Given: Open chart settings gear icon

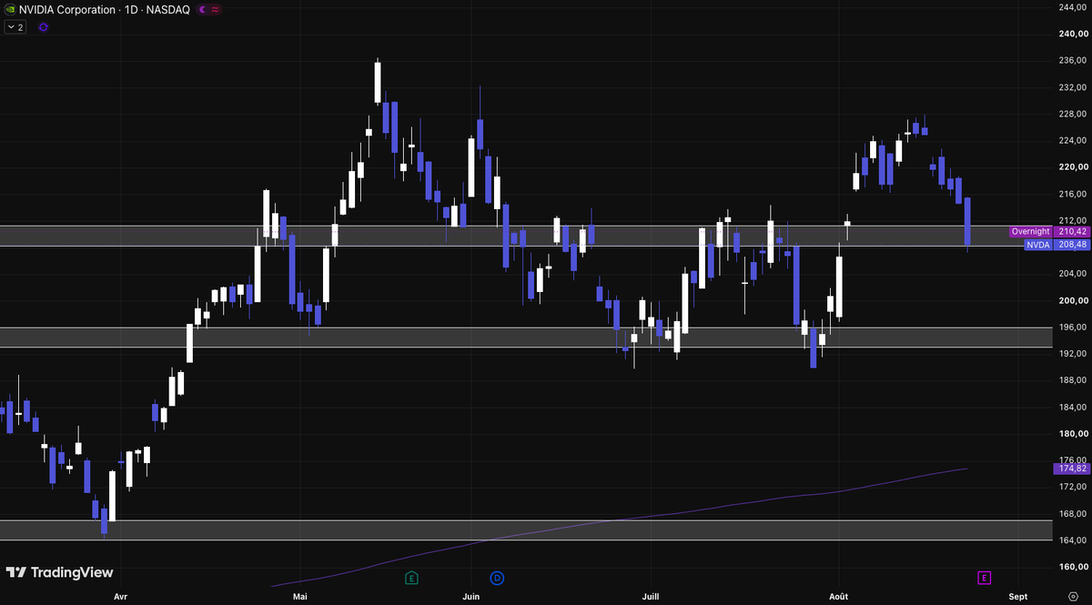Looking at the screenshot, I should coord(1073,597).
